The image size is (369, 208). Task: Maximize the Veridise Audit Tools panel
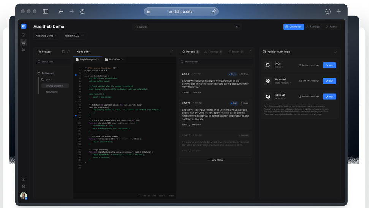(335, 52)
